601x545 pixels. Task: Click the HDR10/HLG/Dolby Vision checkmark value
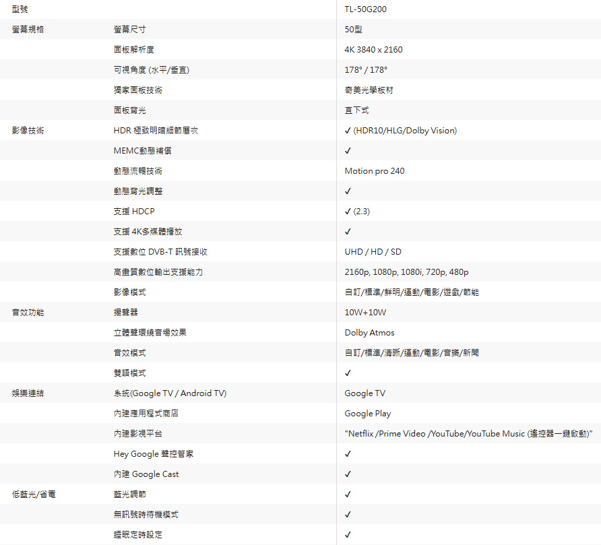400,131
